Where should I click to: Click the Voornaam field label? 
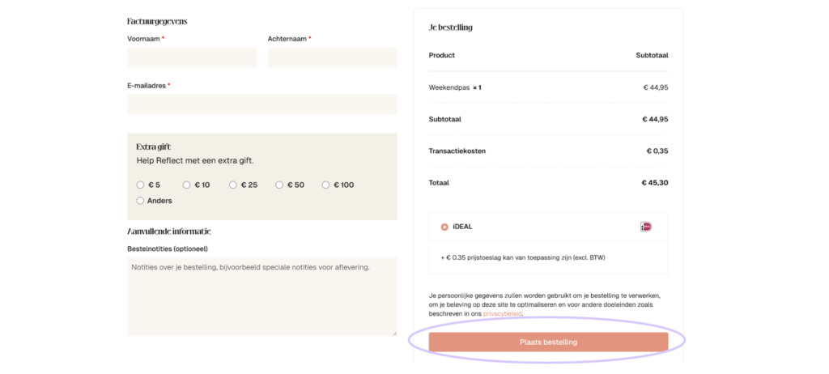143,39
